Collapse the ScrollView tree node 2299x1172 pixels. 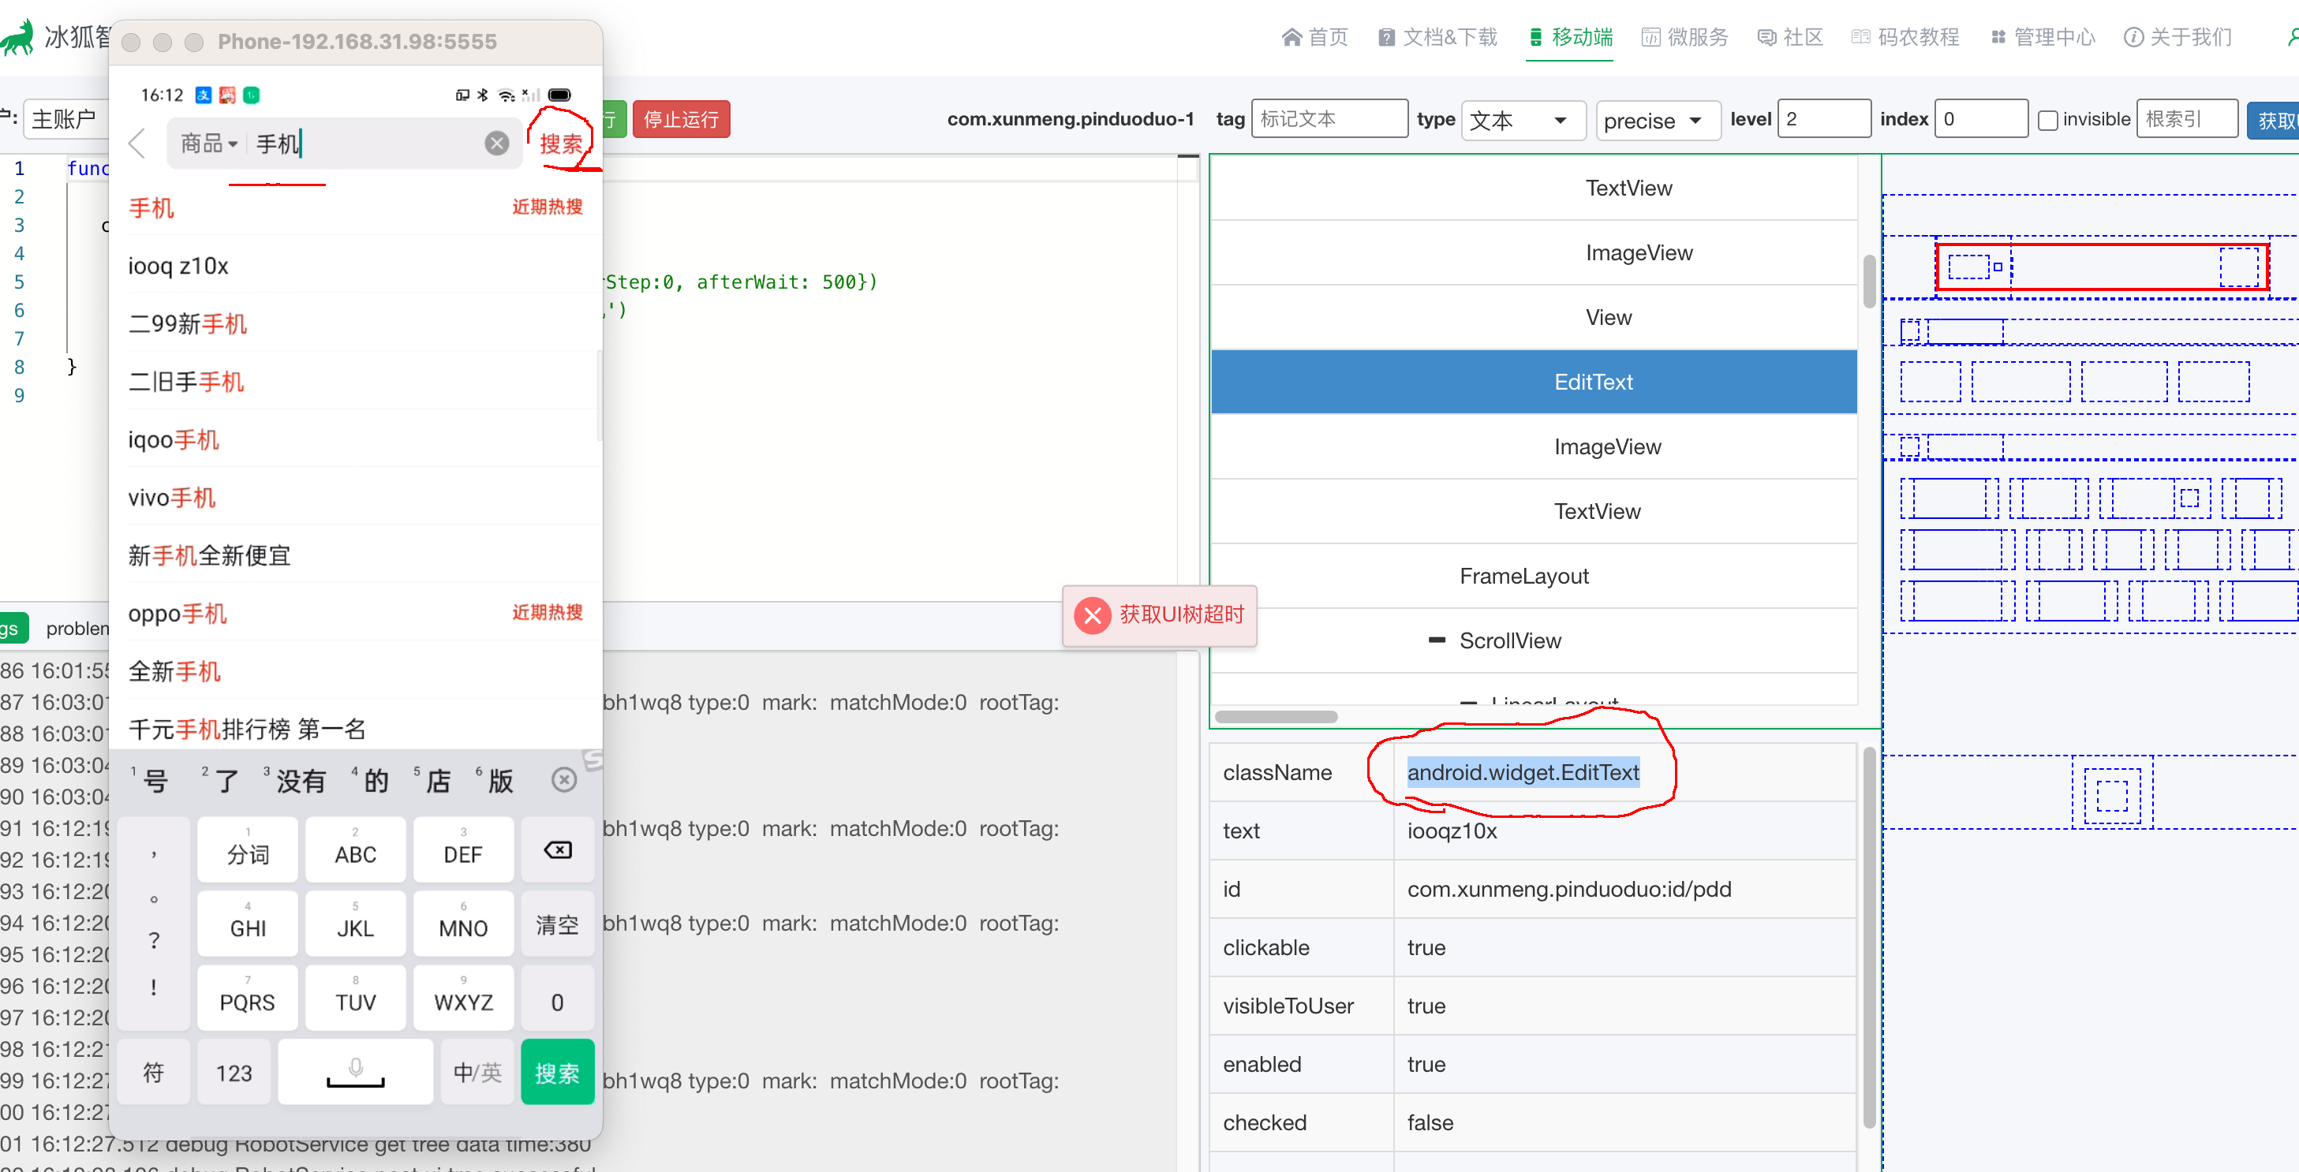point(1436,640)
